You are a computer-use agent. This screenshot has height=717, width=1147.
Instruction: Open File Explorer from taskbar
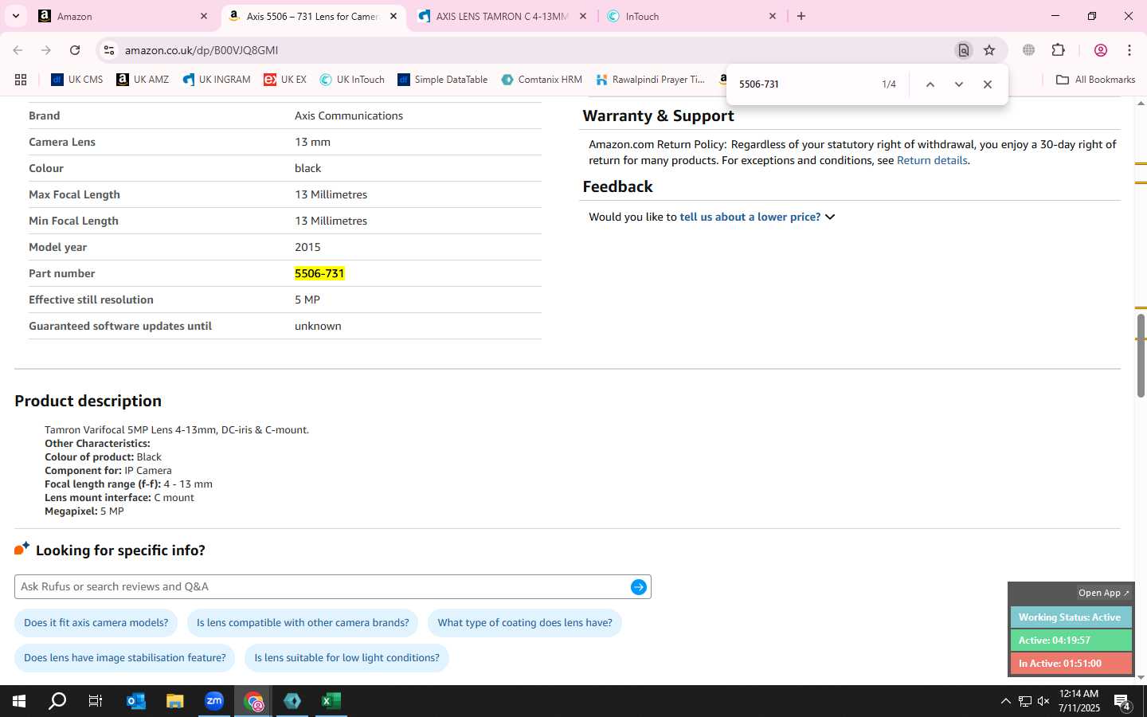point(174,701)
